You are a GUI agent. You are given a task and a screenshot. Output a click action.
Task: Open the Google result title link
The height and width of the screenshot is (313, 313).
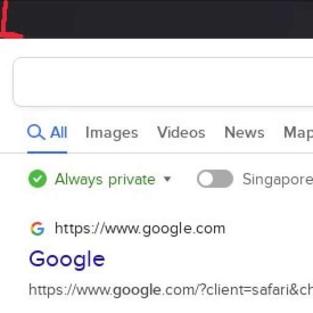click(67, 260)
